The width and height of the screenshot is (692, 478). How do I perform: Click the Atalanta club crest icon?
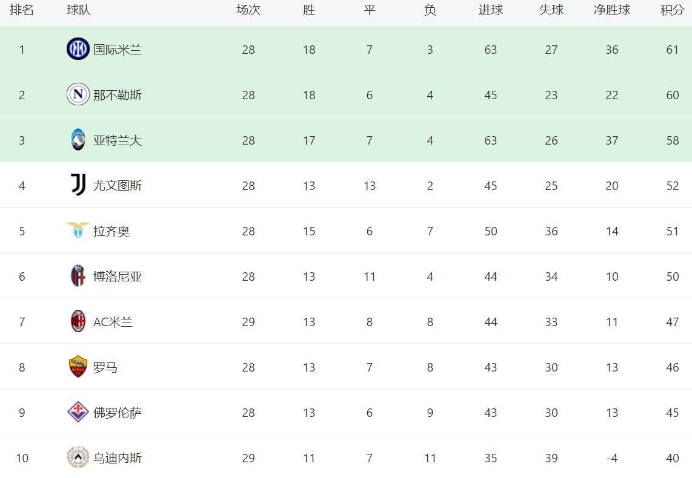click(x=78, y=140)
